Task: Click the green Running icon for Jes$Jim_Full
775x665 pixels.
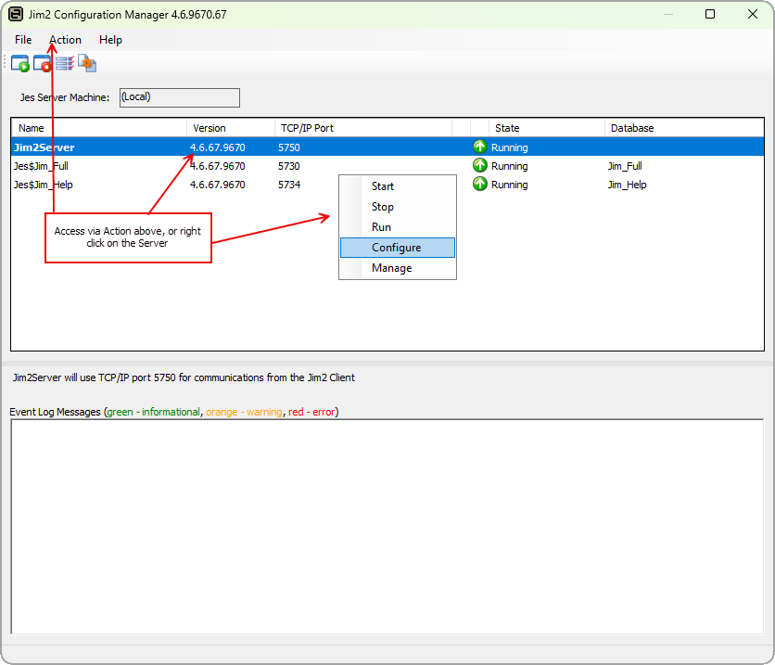Action: pyautogui.click(x=479, y=166)
